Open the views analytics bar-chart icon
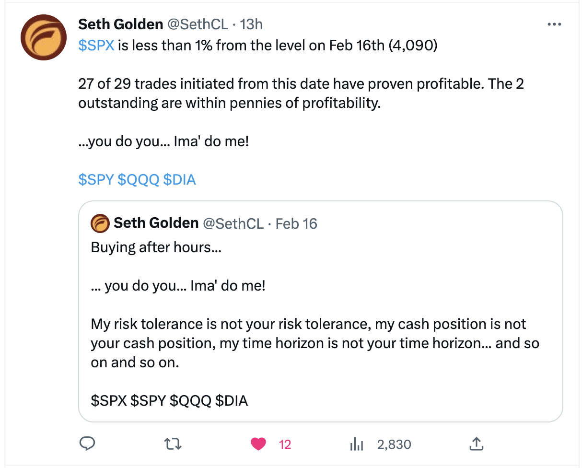Screen dimensions: 582x468 (x=356, y=445)
